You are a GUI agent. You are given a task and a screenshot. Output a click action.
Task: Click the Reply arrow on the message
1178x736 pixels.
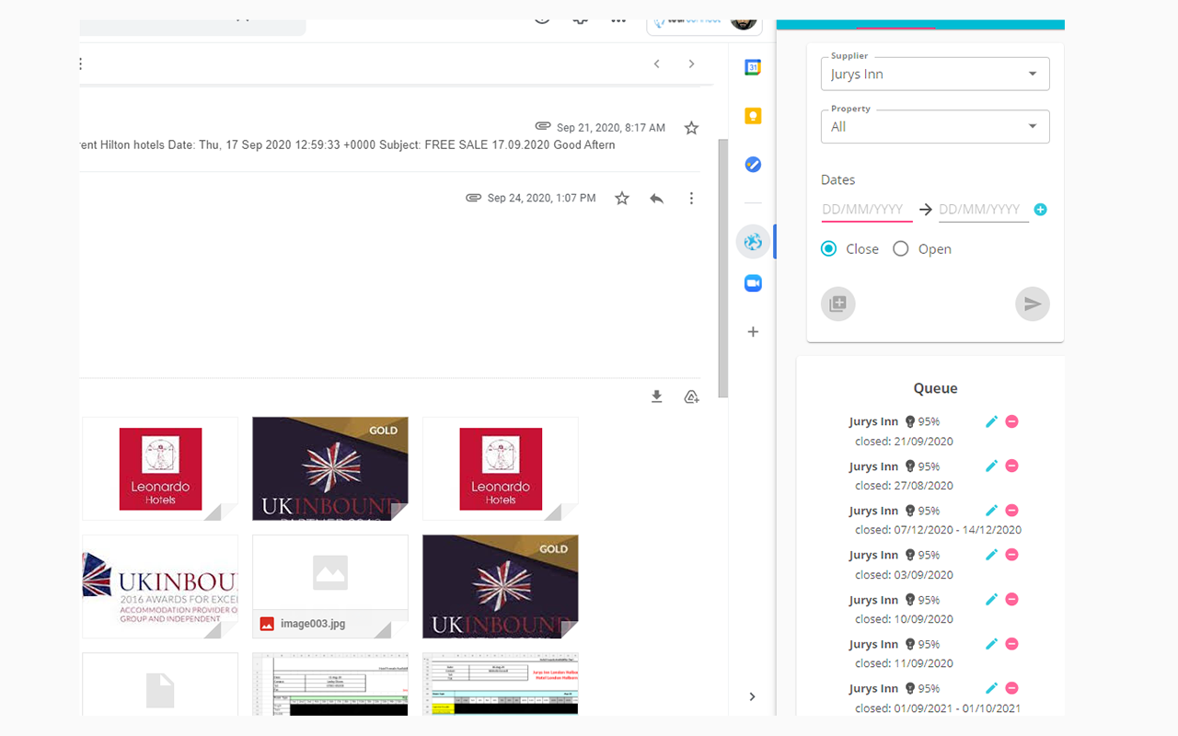[x=656, y=198]
